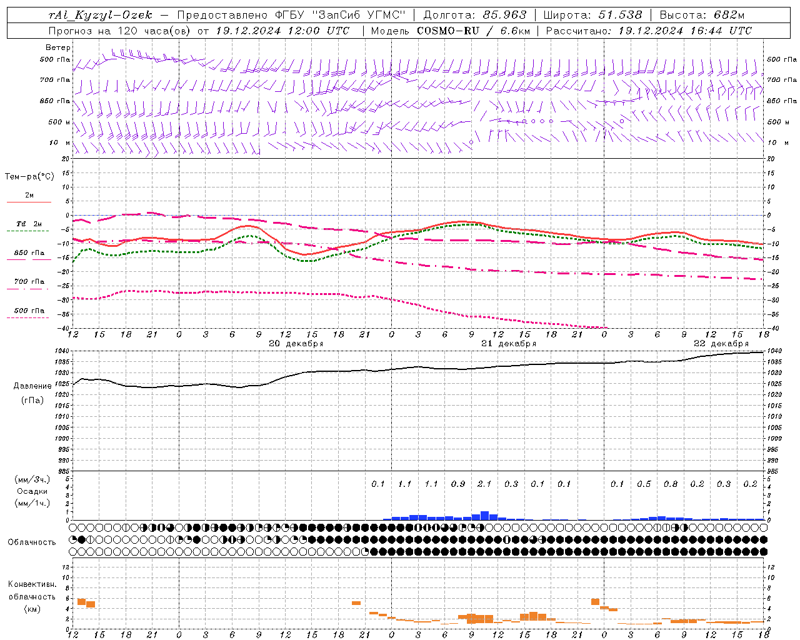The image size is (800, 640).
Task: Click the Тем-ра(°C) temperature panel label
Action: pyautogui.click(x=29, y=177)
